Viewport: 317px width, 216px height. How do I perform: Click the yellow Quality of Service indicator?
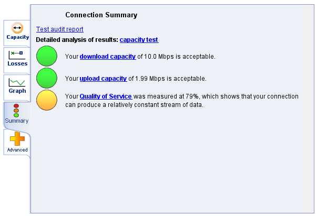[47, 100]
